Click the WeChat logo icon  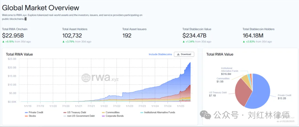click(205, 115)
